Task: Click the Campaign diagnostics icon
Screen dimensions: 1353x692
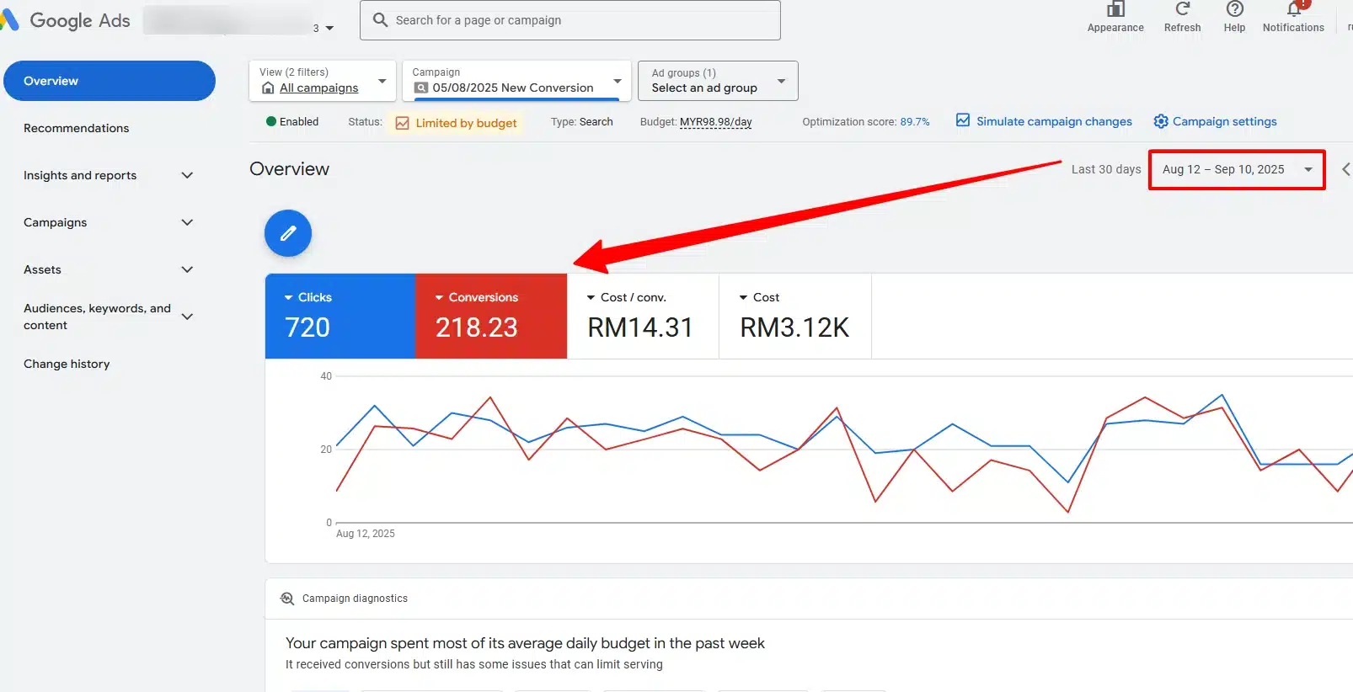Action: click(287, 599)
